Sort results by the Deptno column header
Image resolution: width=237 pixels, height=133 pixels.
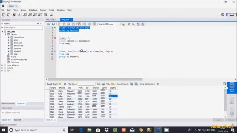tap(113, 88)
